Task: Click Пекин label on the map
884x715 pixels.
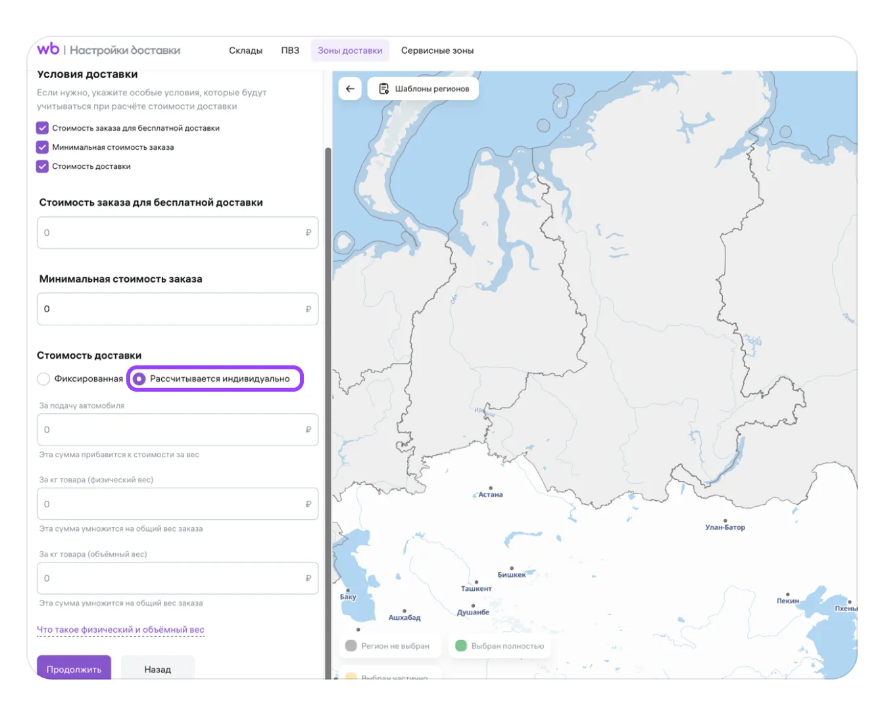Action: click(x=787, y=601)
